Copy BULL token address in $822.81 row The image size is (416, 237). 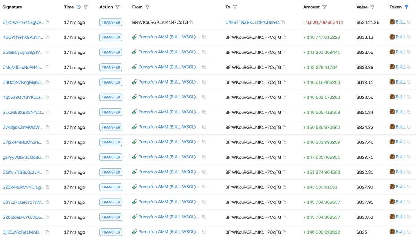(x=409, y=172)
